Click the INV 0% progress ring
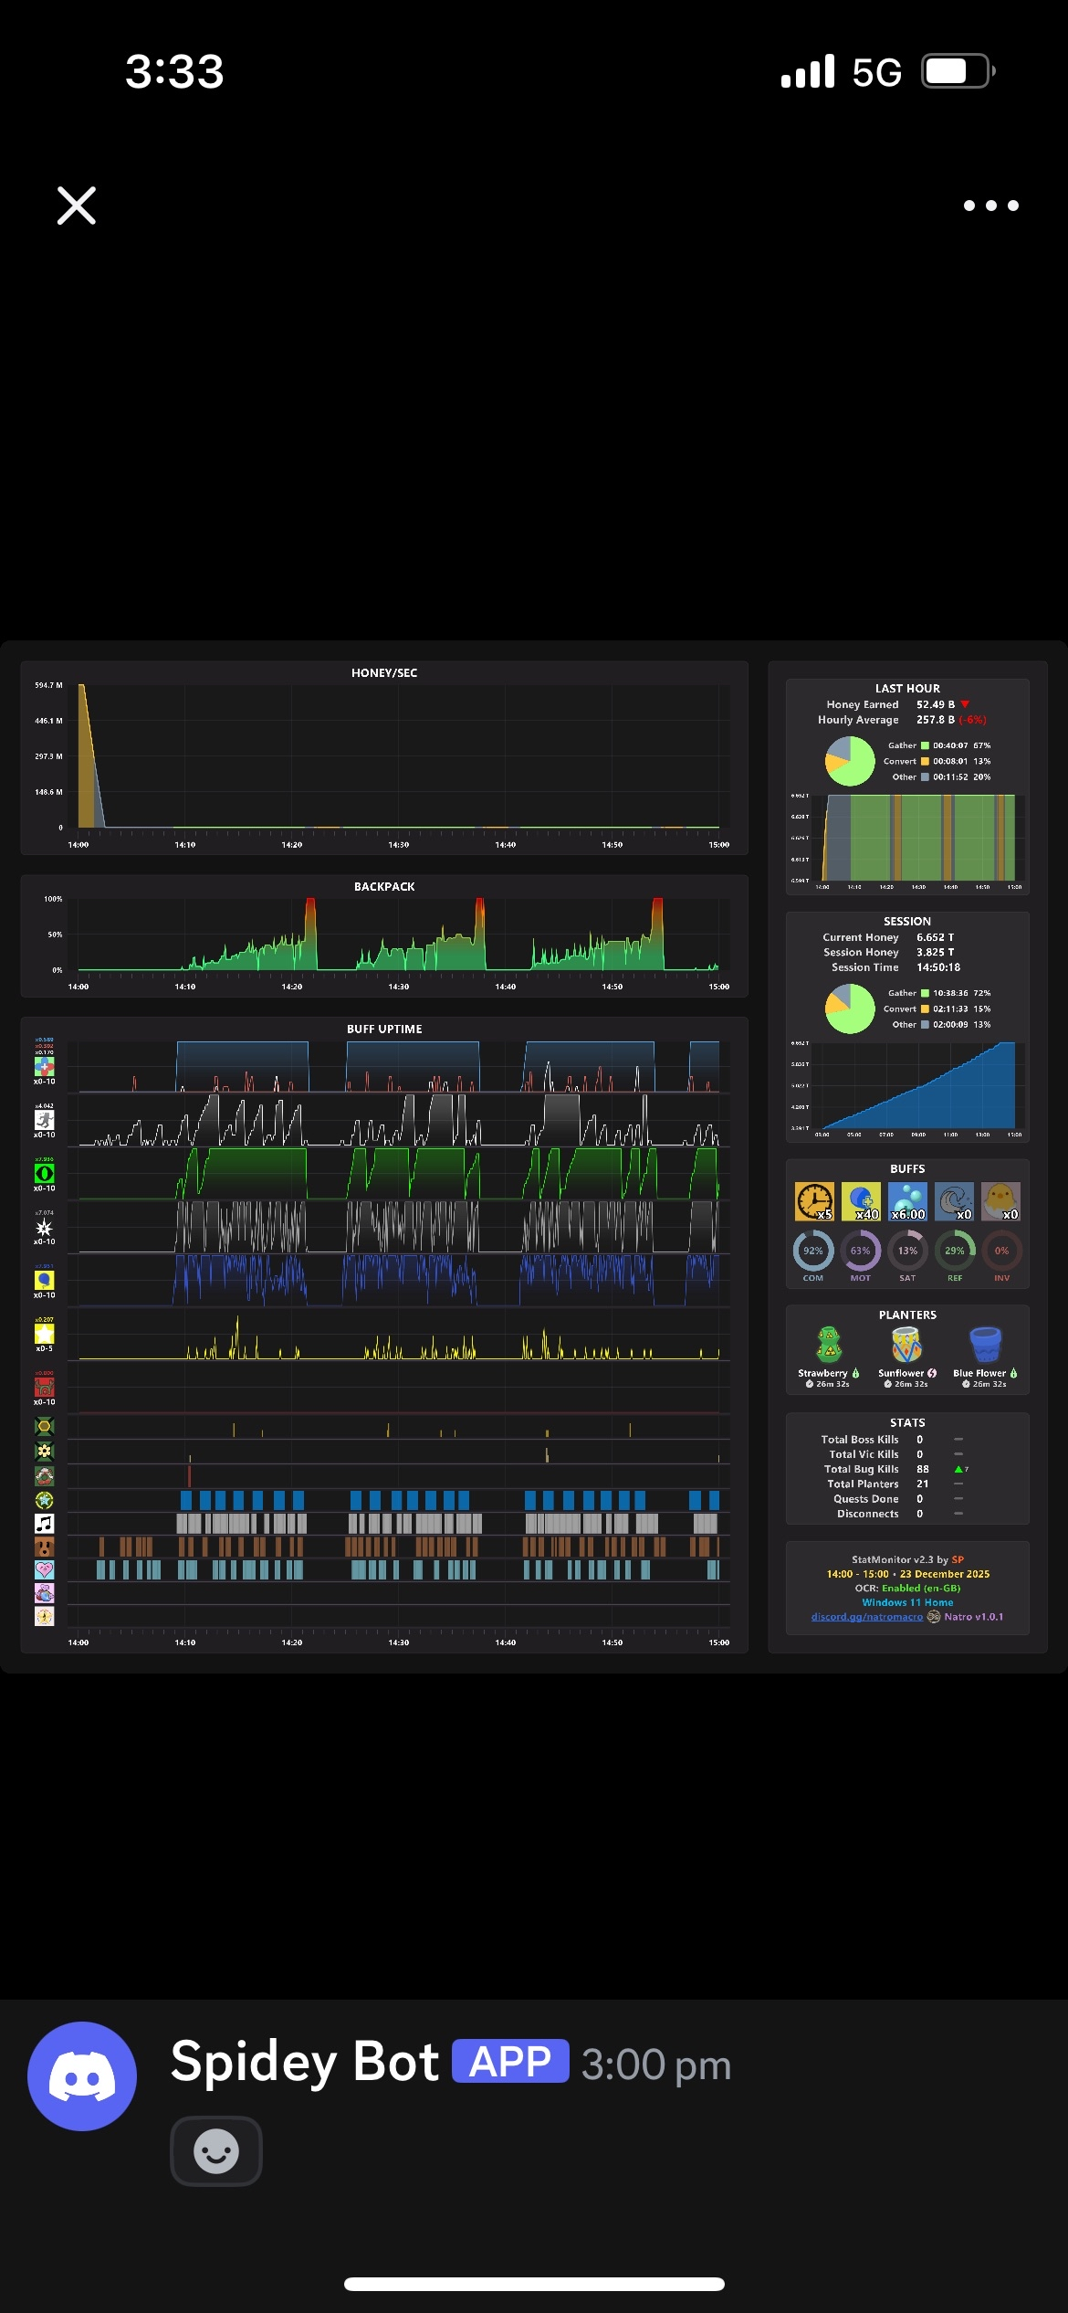Image resolution: width=1068 pixels, height=2313 pixels. tap(1001, 1251)
